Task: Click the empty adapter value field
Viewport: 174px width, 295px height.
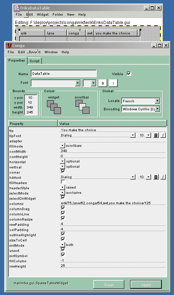Action: [x=112, y=141]
